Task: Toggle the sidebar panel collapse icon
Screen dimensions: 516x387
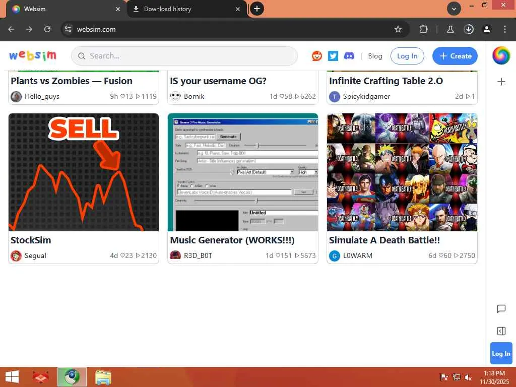Action: [501, 331]
